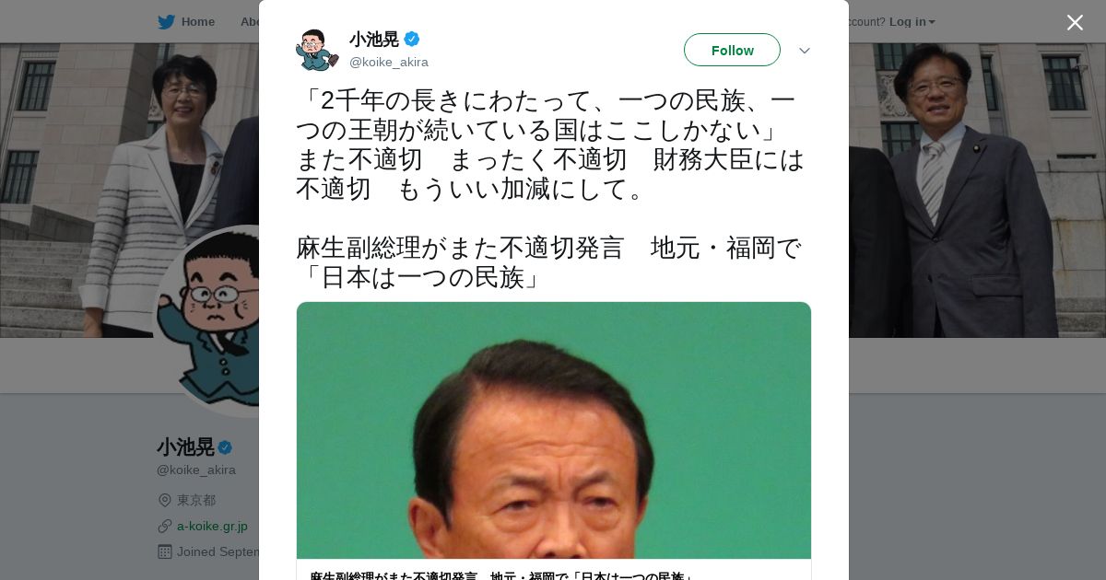Open the article headline below photo
1106x580 pixels.
(x=502, y=575)
